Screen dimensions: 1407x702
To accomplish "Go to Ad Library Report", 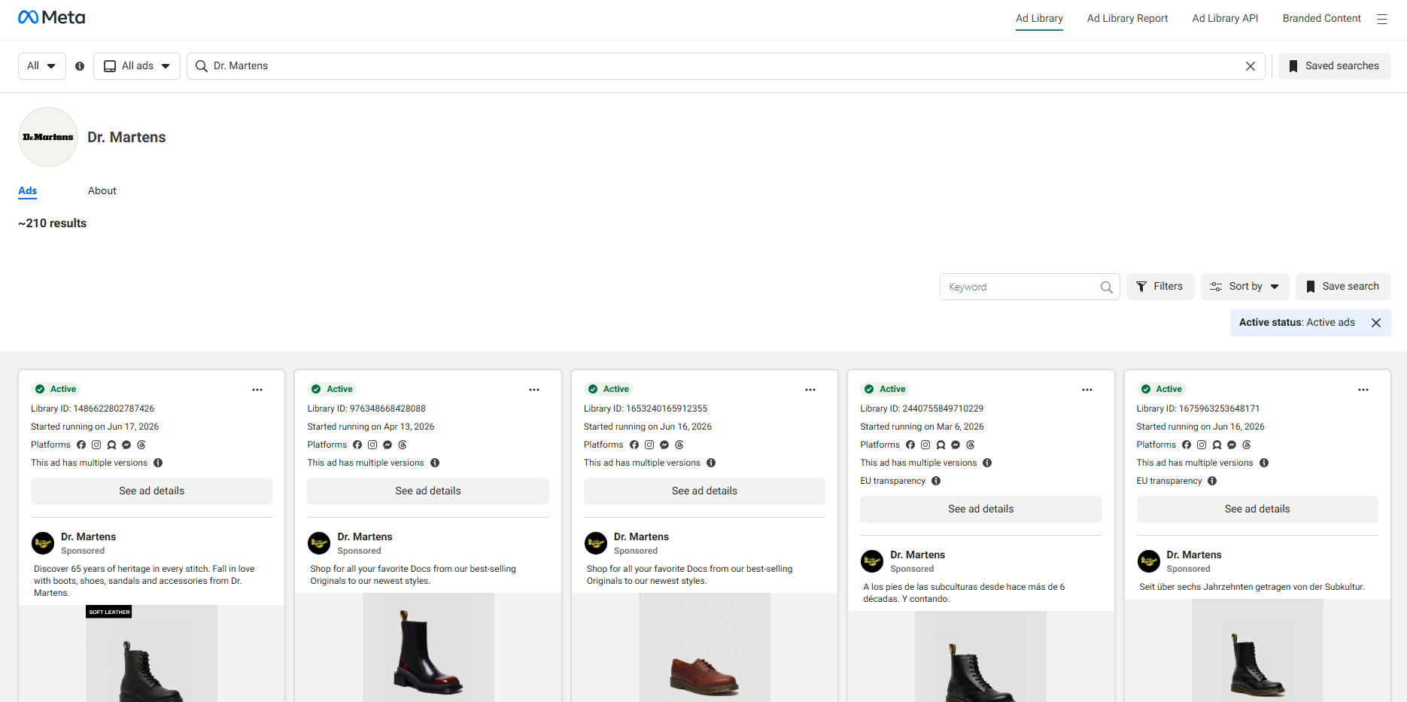I will [x=1127, y=19].
